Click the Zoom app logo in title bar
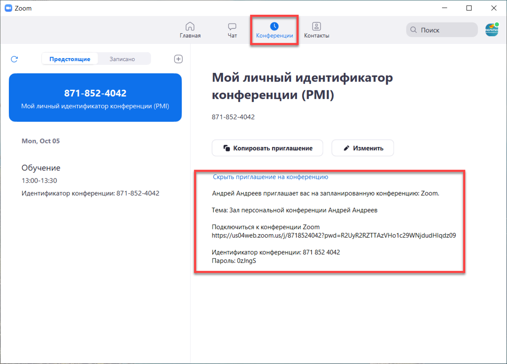This screenshot has width=507, height=364. pos(8,8)
